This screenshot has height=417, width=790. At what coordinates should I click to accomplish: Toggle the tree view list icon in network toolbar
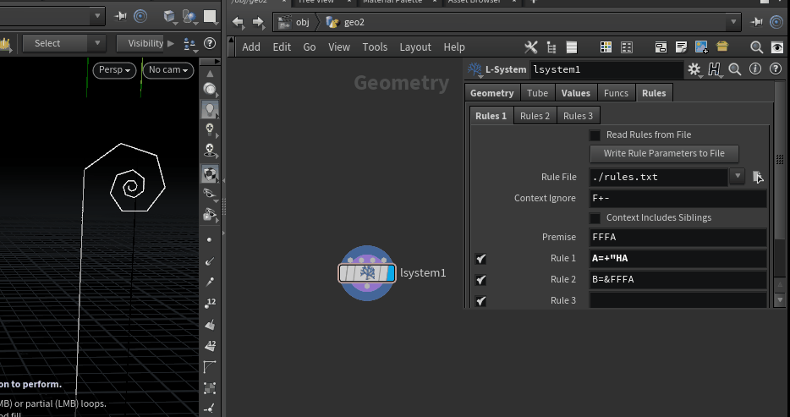tap(551, 47)
